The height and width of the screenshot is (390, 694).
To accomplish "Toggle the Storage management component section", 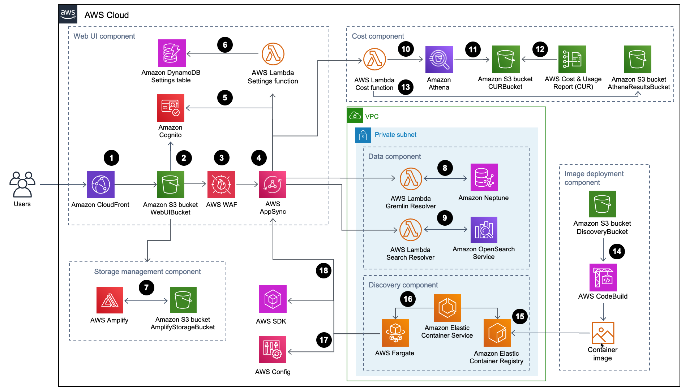I will (146, 272).
